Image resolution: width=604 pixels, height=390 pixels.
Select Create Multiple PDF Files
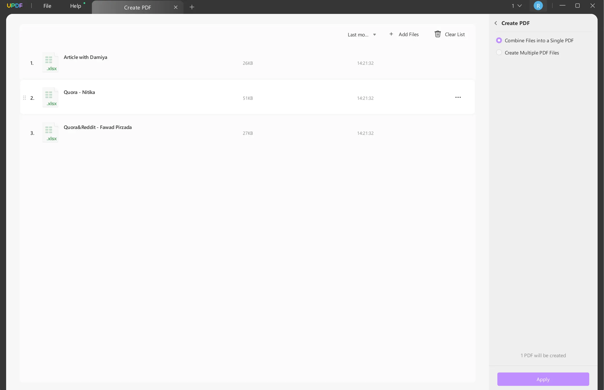point(499,52)
